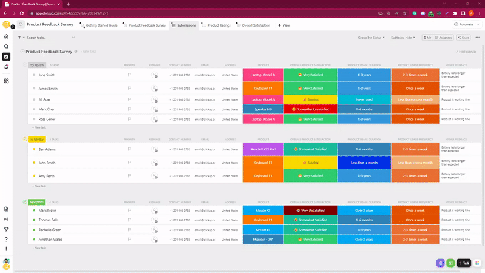
Task: Add assignee for Amy Perth
Action: (x=155, y=176)
